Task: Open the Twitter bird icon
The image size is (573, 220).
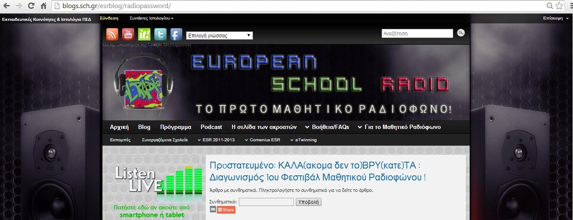Action: pyautogui.click(x=160, y=34)
